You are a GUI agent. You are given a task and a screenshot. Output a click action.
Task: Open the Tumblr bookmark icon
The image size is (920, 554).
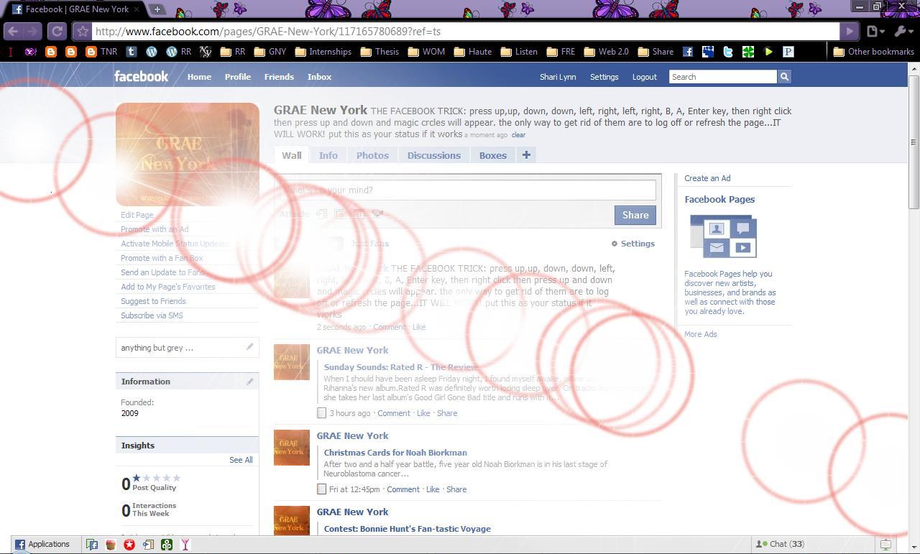tap(131, 52)
